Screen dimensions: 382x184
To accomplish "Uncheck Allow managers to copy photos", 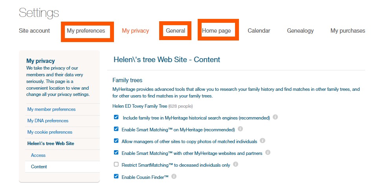I will [x=116, y=141].
